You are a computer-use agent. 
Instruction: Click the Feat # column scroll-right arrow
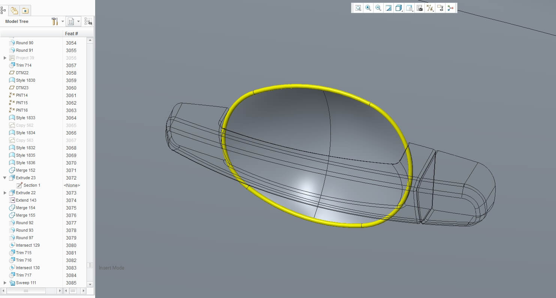(x=84, y=291)
